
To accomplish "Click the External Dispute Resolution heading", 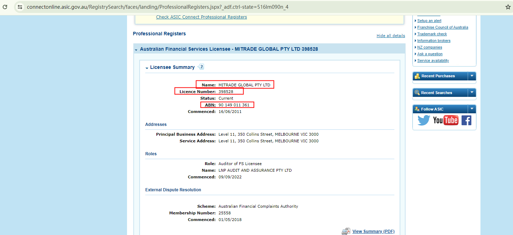I will [173, 190].
